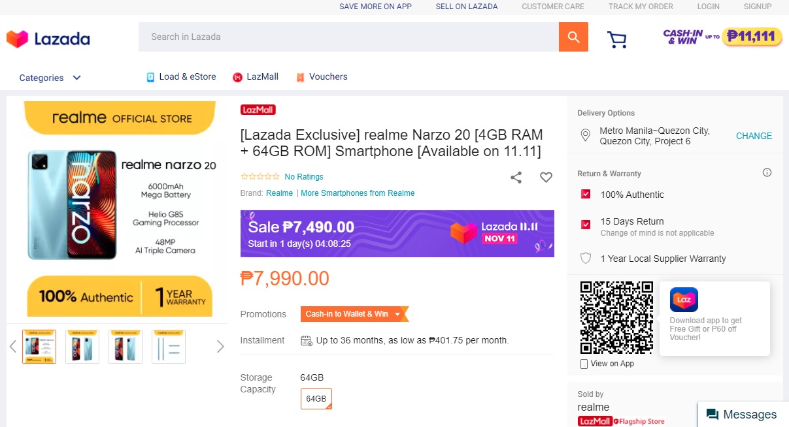Add product to wishlist heart icon
789x427 pixels.
pyautogui.click(x=546, y=177)
